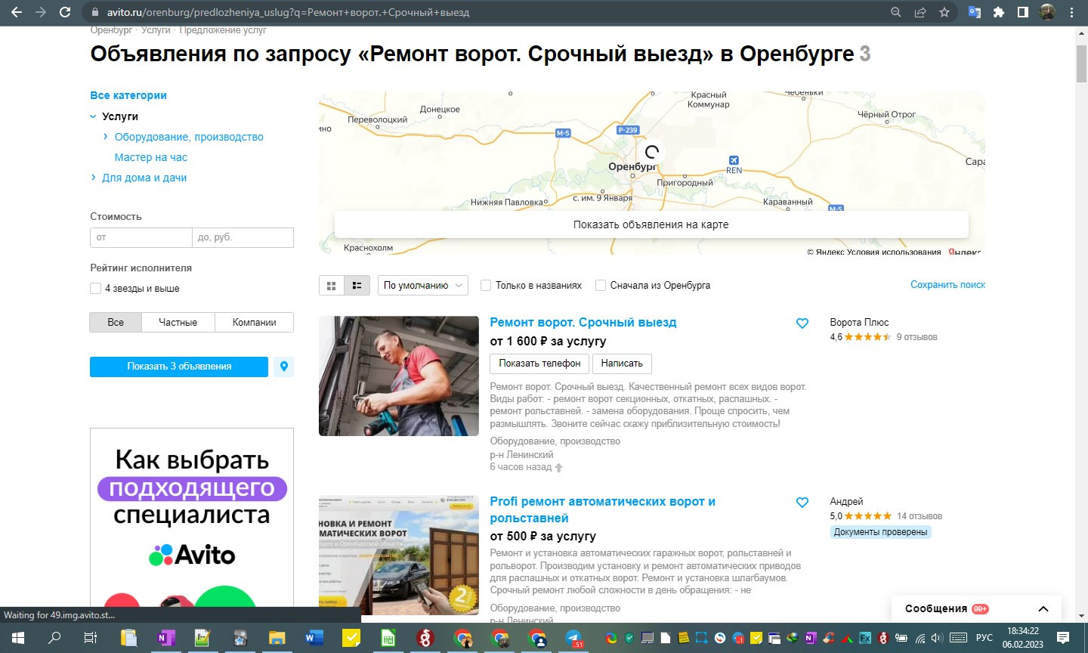The height and width of the screenshot is (653, 1088).
Task: Open OneNote from the taskbar
Action: 165,638
